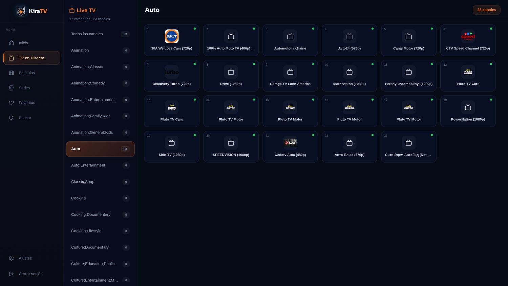This screenshot has width=508, height=286.
Task: Click the Discovery Turbo logo
Action: [172, 72]
